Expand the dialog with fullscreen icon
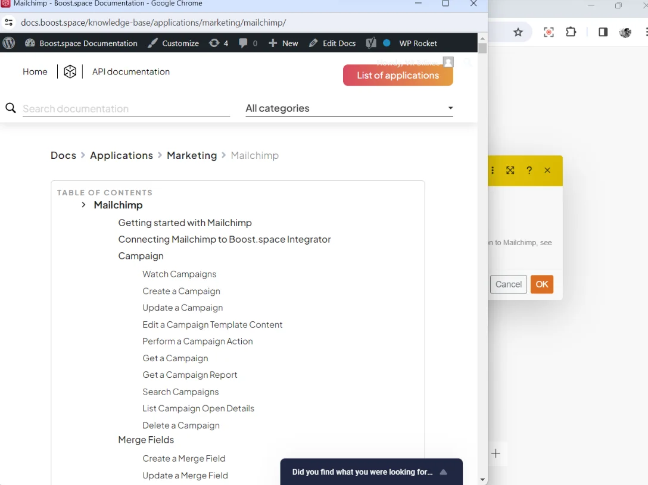648x485 pixels. click(510, 170)
